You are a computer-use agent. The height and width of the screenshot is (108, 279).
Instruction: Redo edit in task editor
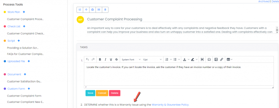pyautogui.click(x=93, y=60)
